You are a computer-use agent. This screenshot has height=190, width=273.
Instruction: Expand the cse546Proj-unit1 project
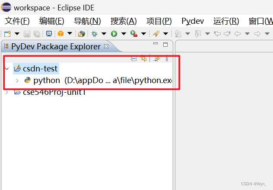point(7,92)
